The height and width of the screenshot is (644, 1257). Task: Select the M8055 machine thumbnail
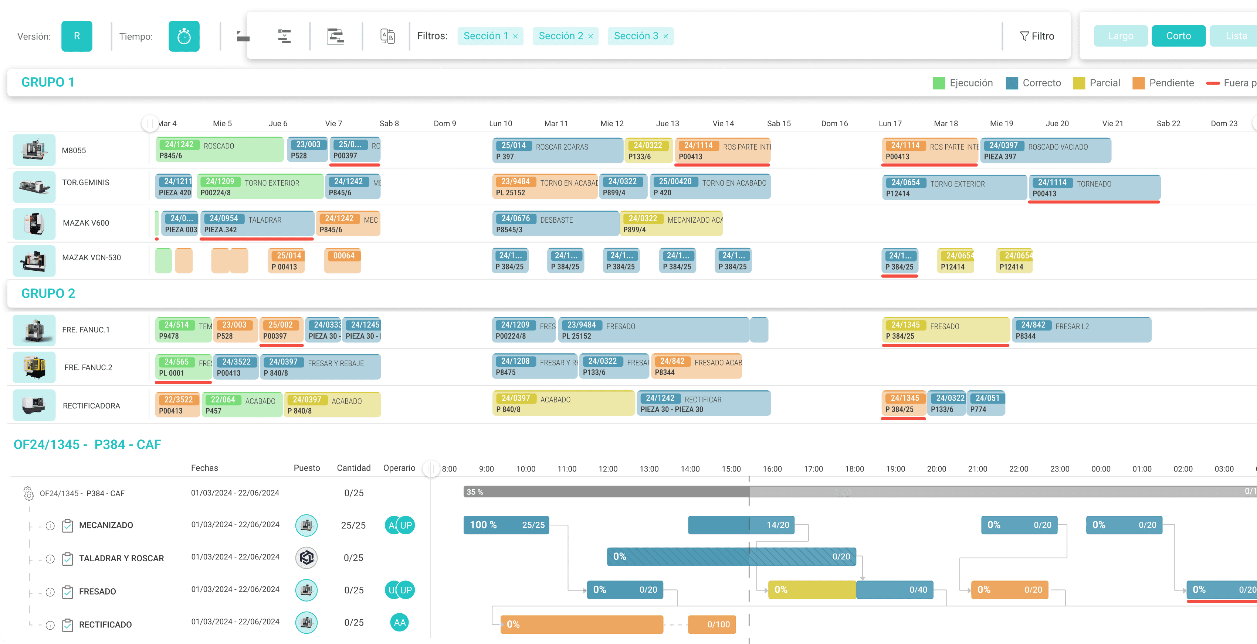pos(34,150)
